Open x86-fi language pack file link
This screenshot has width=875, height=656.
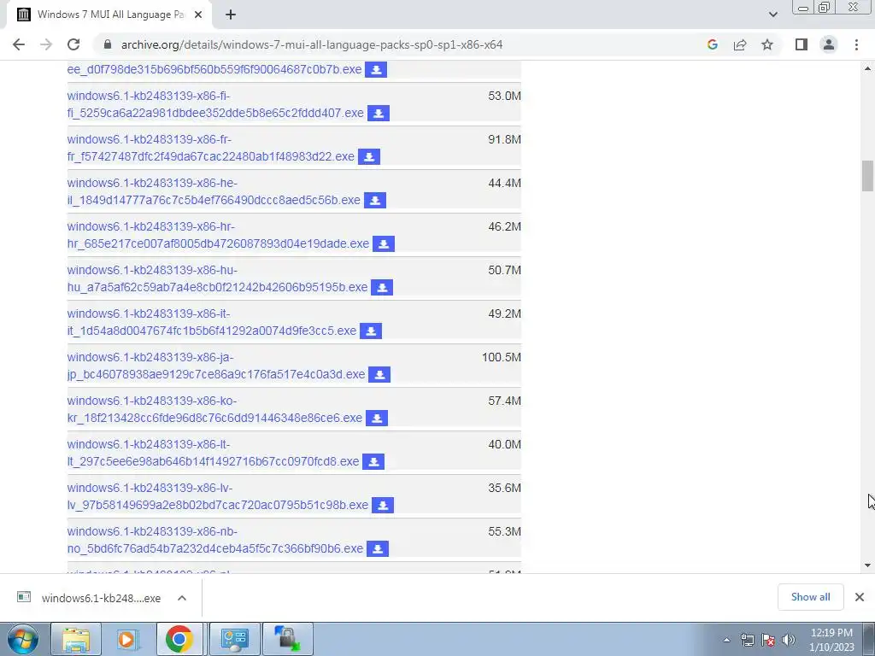(x=215, y=104)
